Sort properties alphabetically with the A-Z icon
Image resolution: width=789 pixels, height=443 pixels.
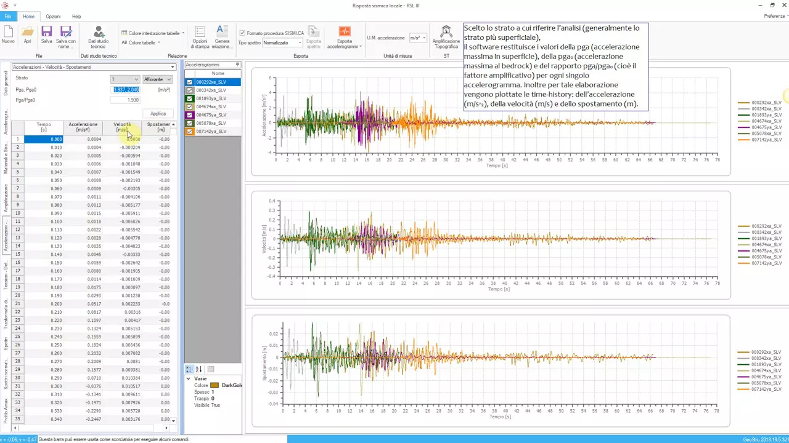(198, 369)
